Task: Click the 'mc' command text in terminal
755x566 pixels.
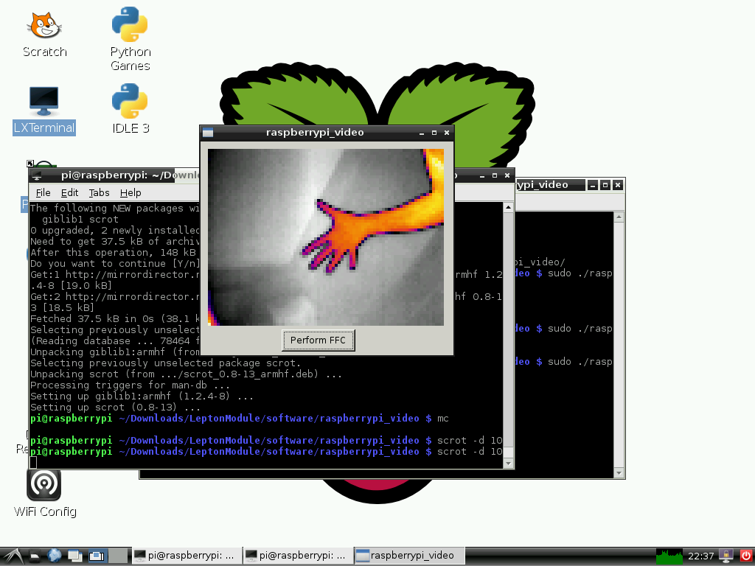Action: point(443,419)
